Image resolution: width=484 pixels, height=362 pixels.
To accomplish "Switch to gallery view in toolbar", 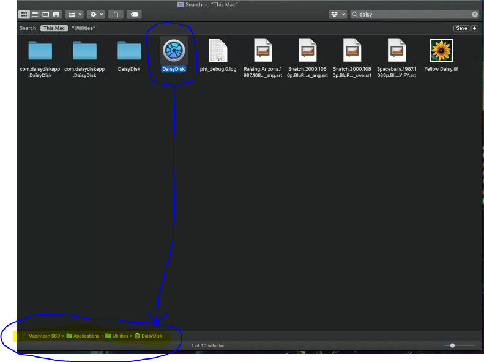I will (56, 14).
